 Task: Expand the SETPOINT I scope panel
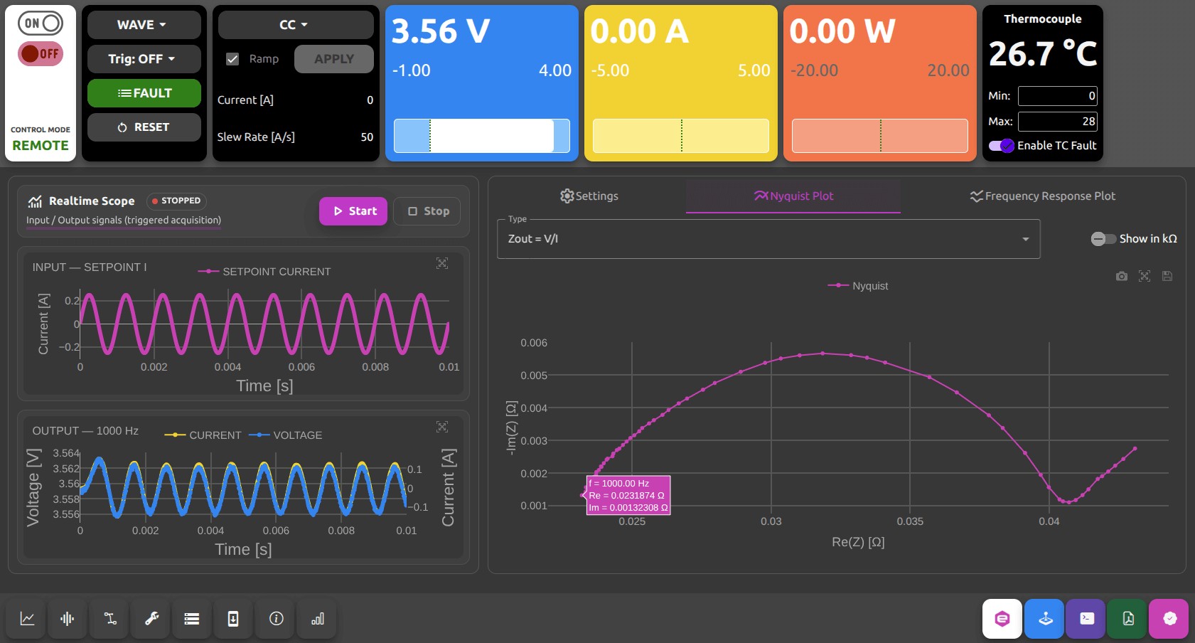(x=442, y=263)
